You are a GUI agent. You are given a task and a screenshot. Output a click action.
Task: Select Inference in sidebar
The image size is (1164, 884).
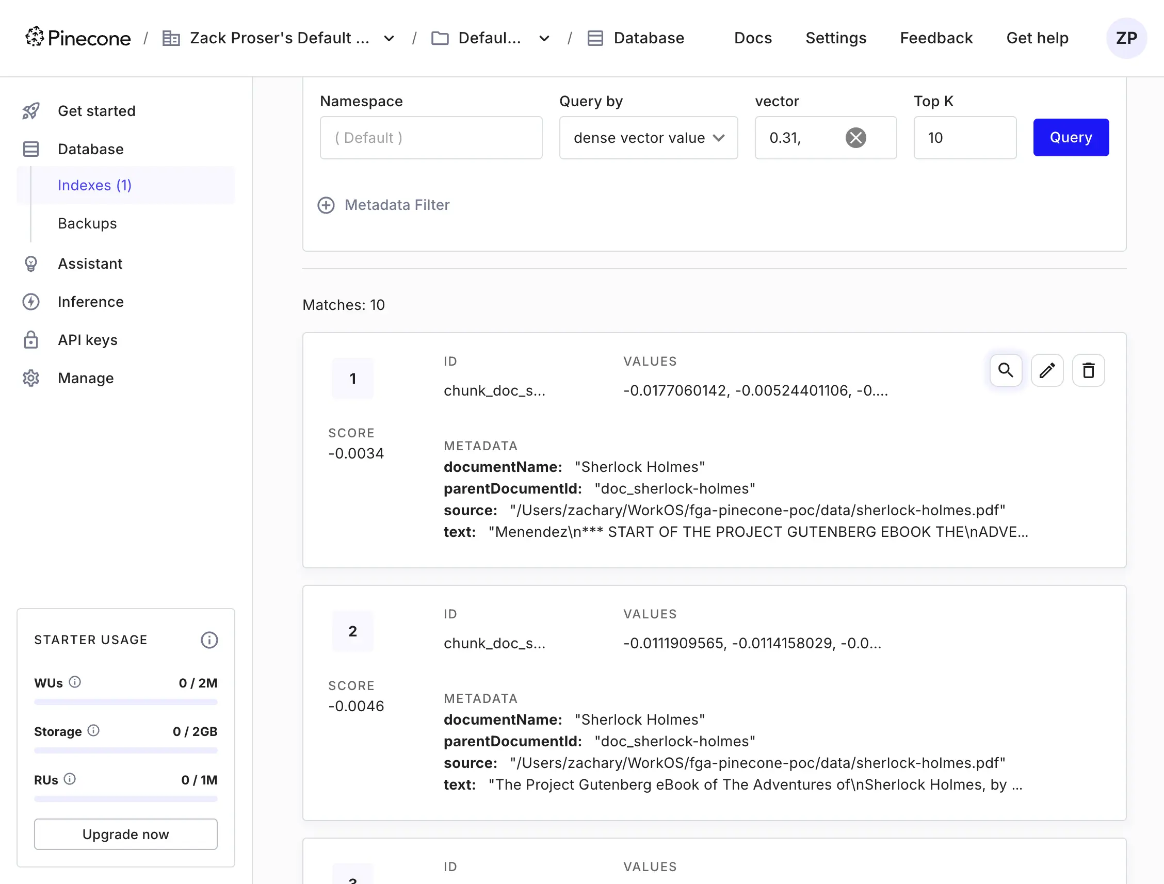pyautogui.click(x=126, y=302)
